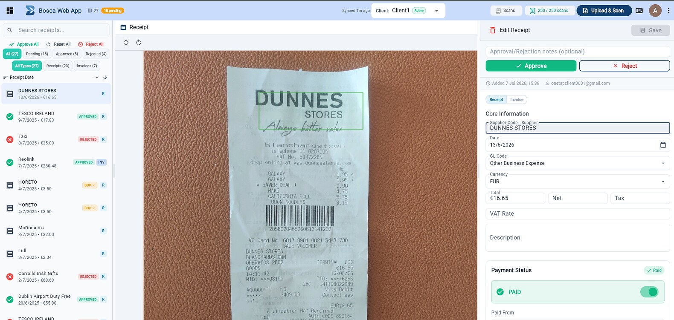Click Reject All in the list toolbar
This screenshot has width=674, height=320.
pos(91,44)
